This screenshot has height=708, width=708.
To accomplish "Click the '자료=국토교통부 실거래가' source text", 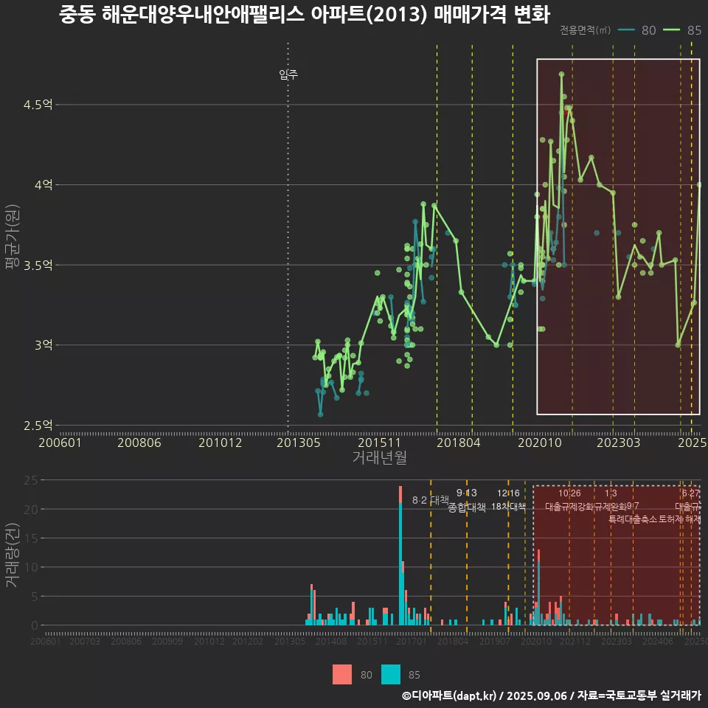I will pyautogui.click(x=639, y=695).
